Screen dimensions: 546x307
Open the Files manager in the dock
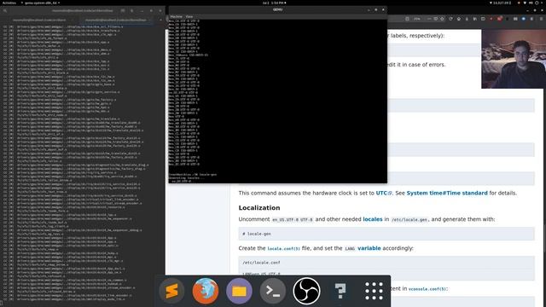(x=239, y=291)
